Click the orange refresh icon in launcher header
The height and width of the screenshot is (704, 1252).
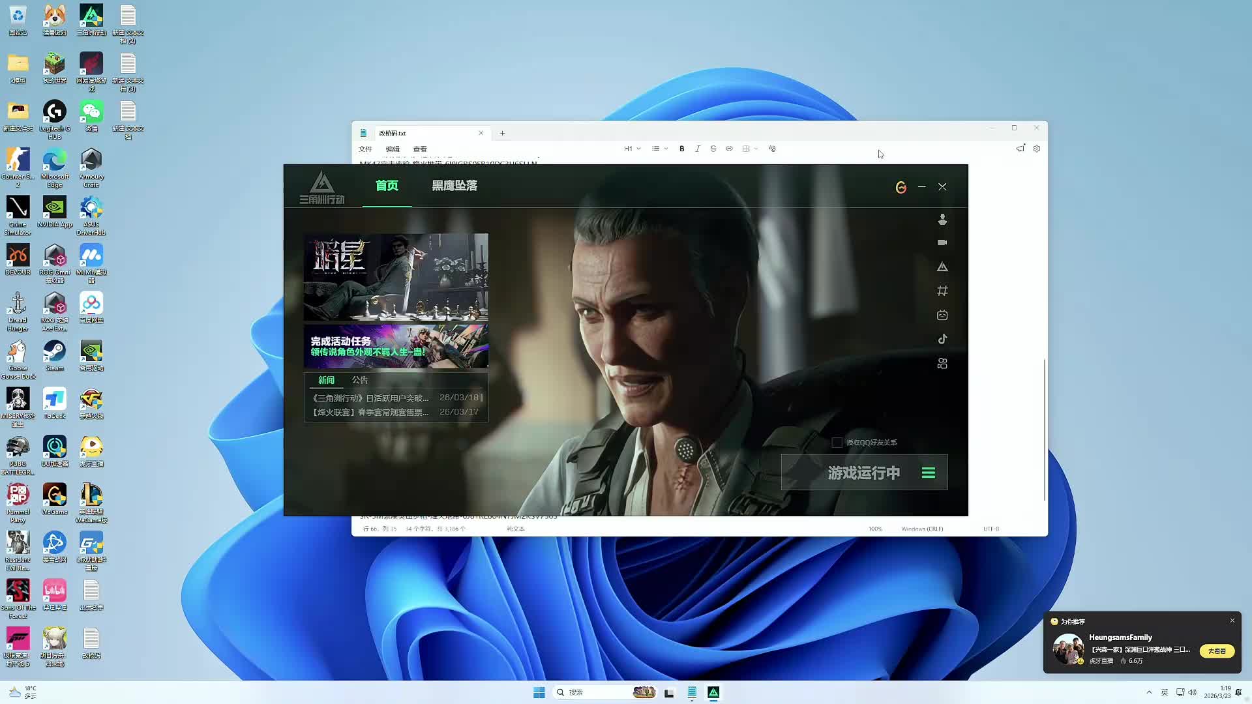point(901,188)
